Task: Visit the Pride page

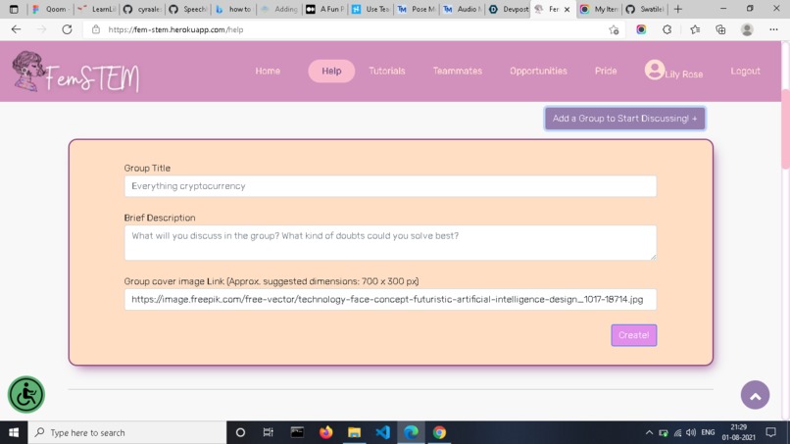Action: pyautogui.click(x=606, y=72)
